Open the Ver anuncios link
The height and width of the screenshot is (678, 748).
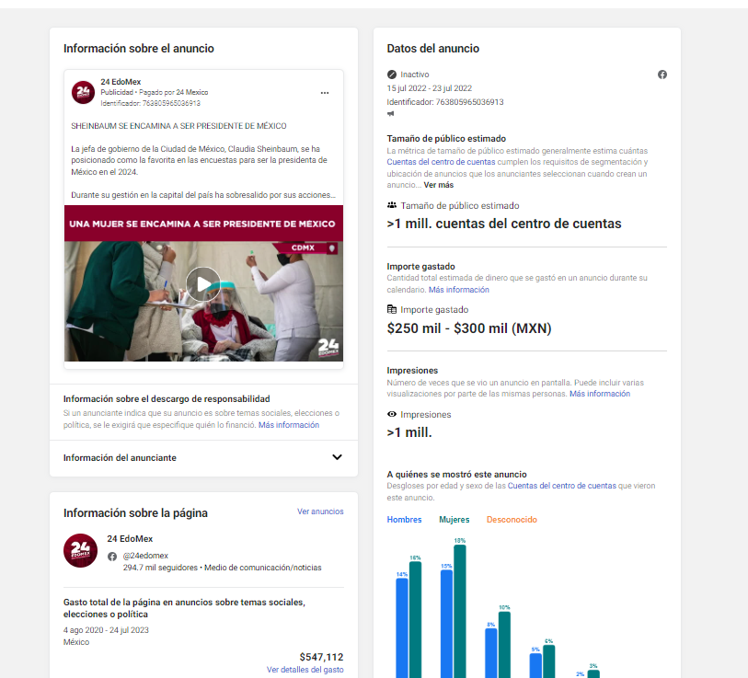pyautogui.click(x=320, y=511)
